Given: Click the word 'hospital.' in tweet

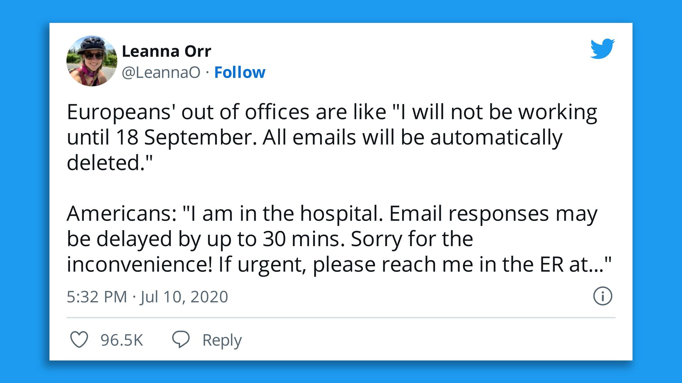Looking at the screenshot, I should 341,214.
